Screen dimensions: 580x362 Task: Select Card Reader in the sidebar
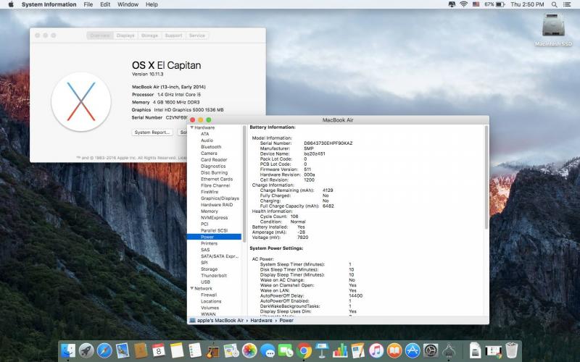pyautogui.click(x=214, y=159)
